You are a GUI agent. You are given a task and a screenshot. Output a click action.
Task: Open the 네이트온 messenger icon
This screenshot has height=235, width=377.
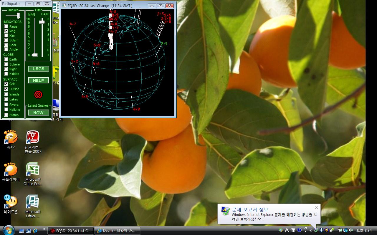coord(11,202)
